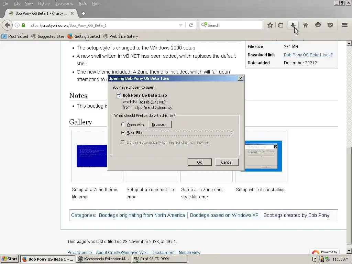Open the Tools menu
The image size is (352, 264).
pyautogui.click(x=82, y=3)
